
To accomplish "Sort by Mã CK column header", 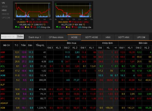I will [7, 45].
